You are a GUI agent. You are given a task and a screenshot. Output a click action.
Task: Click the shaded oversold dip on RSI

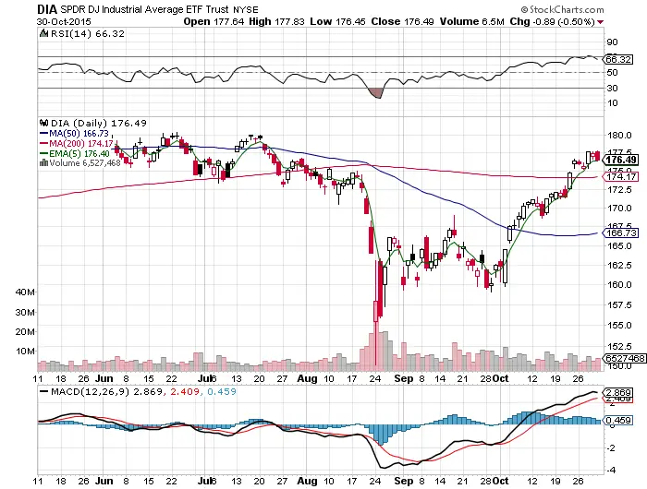(375, 93)
